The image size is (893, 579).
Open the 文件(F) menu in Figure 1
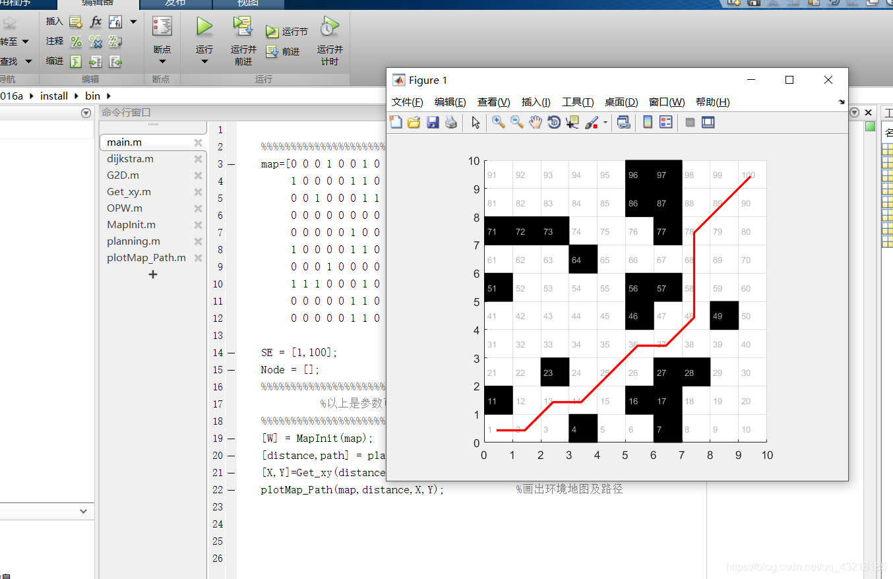tap(407, 102)
